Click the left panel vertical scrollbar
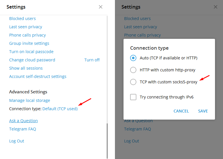Image resolution: width=223 pixels, height=159 pixels. [107, 140]
